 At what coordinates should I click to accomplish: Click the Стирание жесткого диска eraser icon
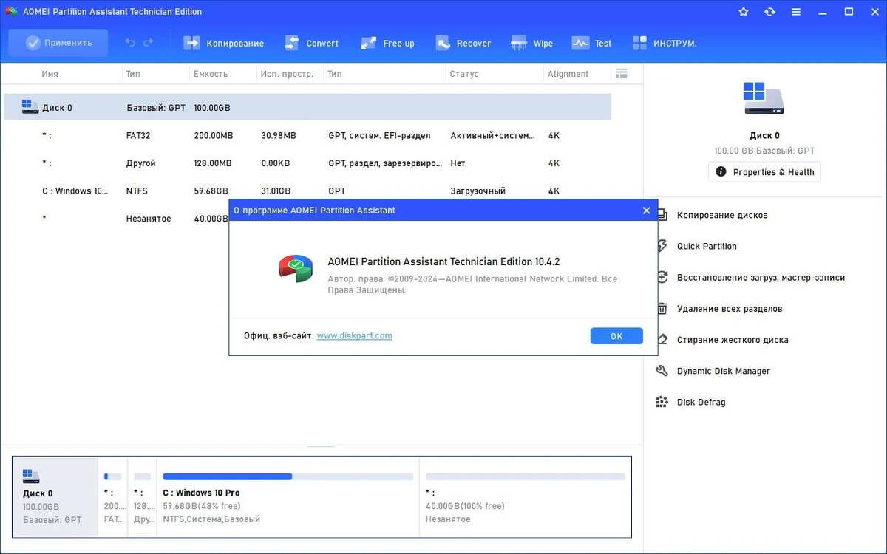662,340
